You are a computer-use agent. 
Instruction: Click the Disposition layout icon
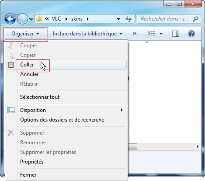pyautogui.click(x=11, y=110)
